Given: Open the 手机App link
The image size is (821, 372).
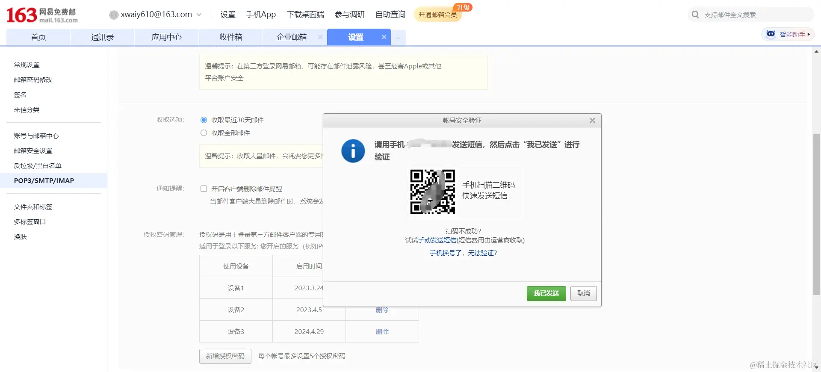Looking at the screenshot, I should pyautogui.click(x=261, y=15).
